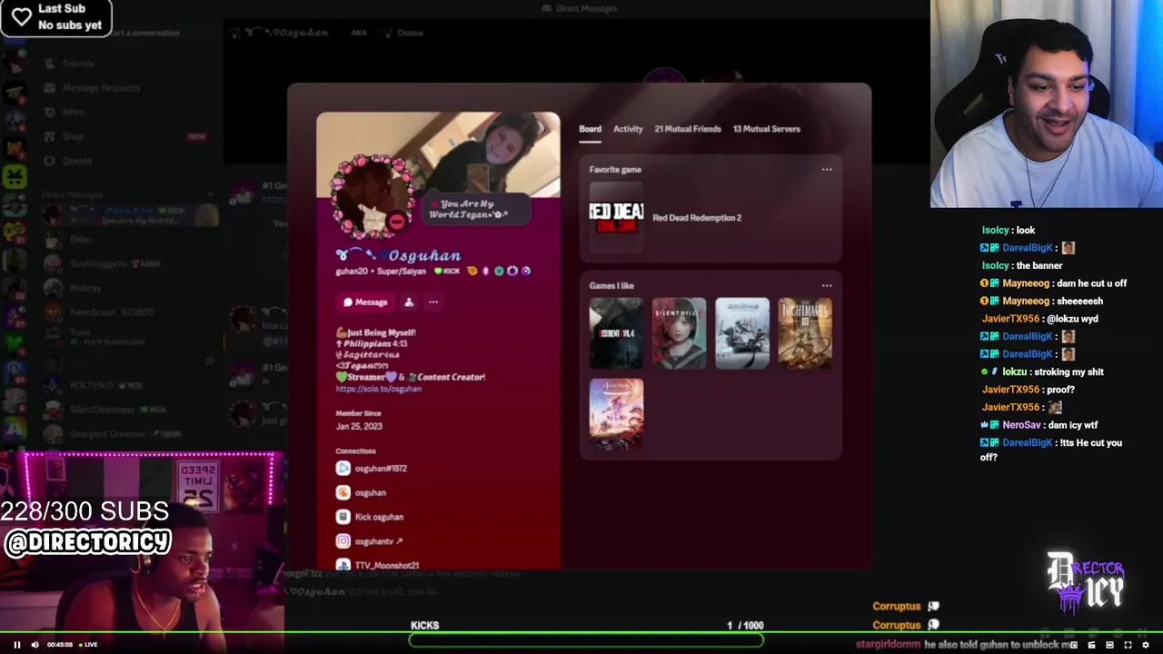Mute the video player volume
Image resolution: width=1163 pixels, height=654 pixels.
pos(35,645)
